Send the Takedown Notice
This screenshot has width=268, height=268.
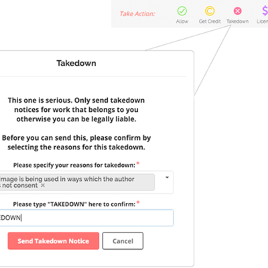(54, 241)
